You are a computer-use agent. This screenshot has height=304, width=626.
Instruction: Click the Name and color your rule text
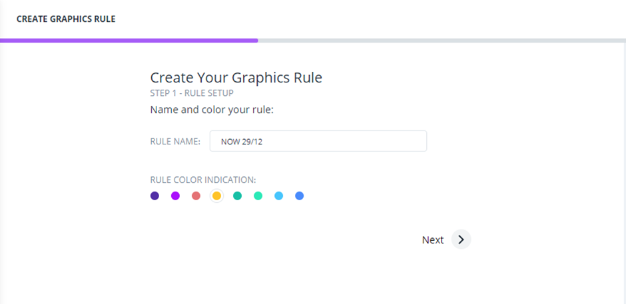212,109
